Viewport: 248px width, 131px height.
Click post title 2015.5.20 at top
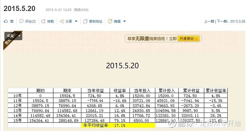(x=19, y=9)
